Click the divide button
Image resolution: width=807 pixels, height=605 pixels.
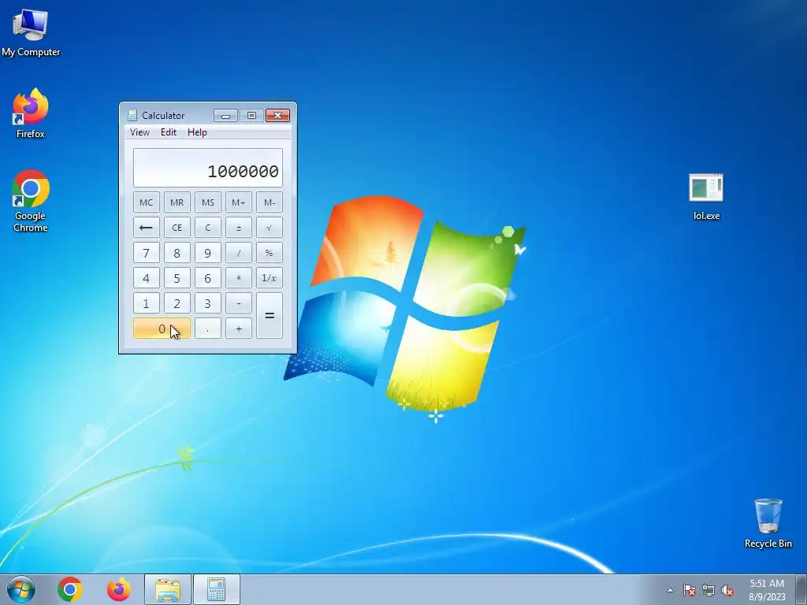click(239, 253)
